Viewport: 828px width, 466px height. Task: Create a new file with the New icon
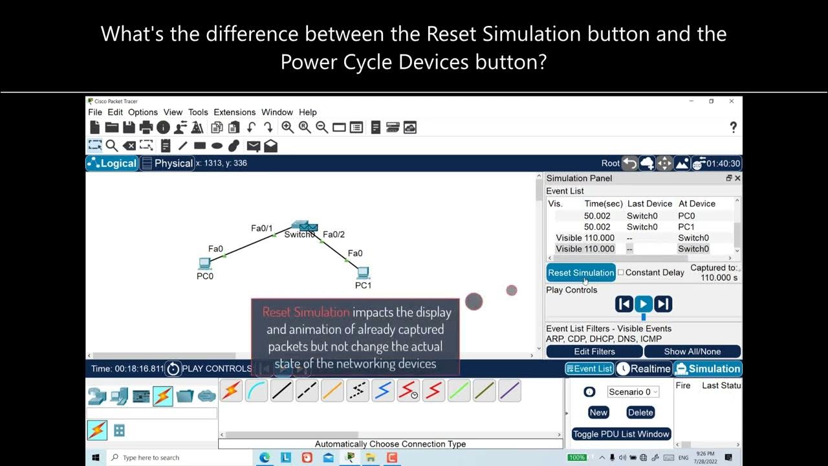(95, 128)
